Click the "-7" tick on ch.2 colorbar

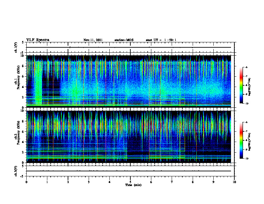[x=246, y=131]
